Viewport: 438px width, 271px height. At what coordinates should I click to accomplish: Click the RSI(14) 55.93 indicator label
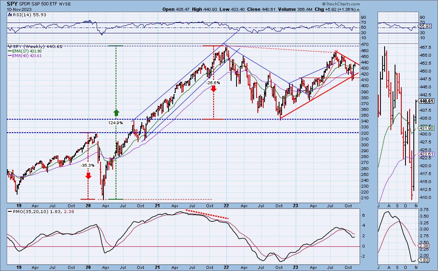(27, 15)
